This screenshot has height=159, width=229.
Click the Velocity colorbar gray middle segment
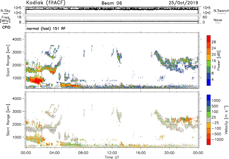click(x=209, y=120)
